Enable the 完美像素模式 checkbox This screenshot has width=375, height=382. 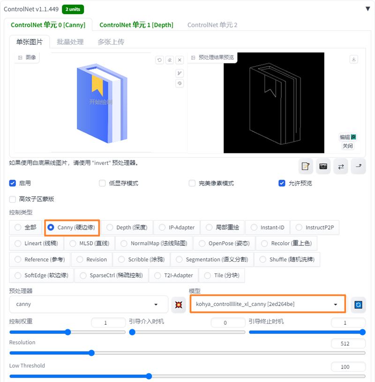click(x=192, y=183)
